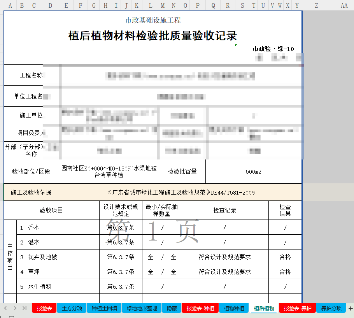Select the 合格 result for 草坪 row
This screenshot has width=354, height=318.
coord(285,272)
